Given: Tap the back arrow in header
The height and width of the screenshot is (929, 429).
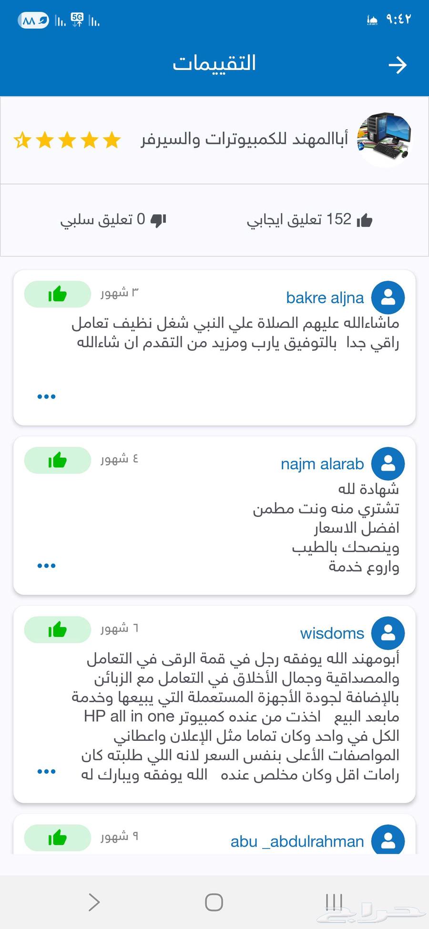Looking at the screenshot, I should pyautogui.click(x=397, y=65).
